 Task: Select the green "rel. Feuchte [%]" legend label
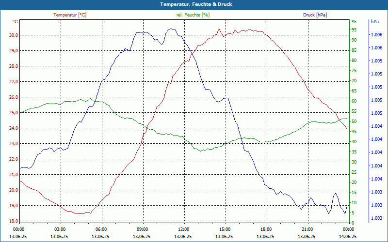click(x=193, y=15)
